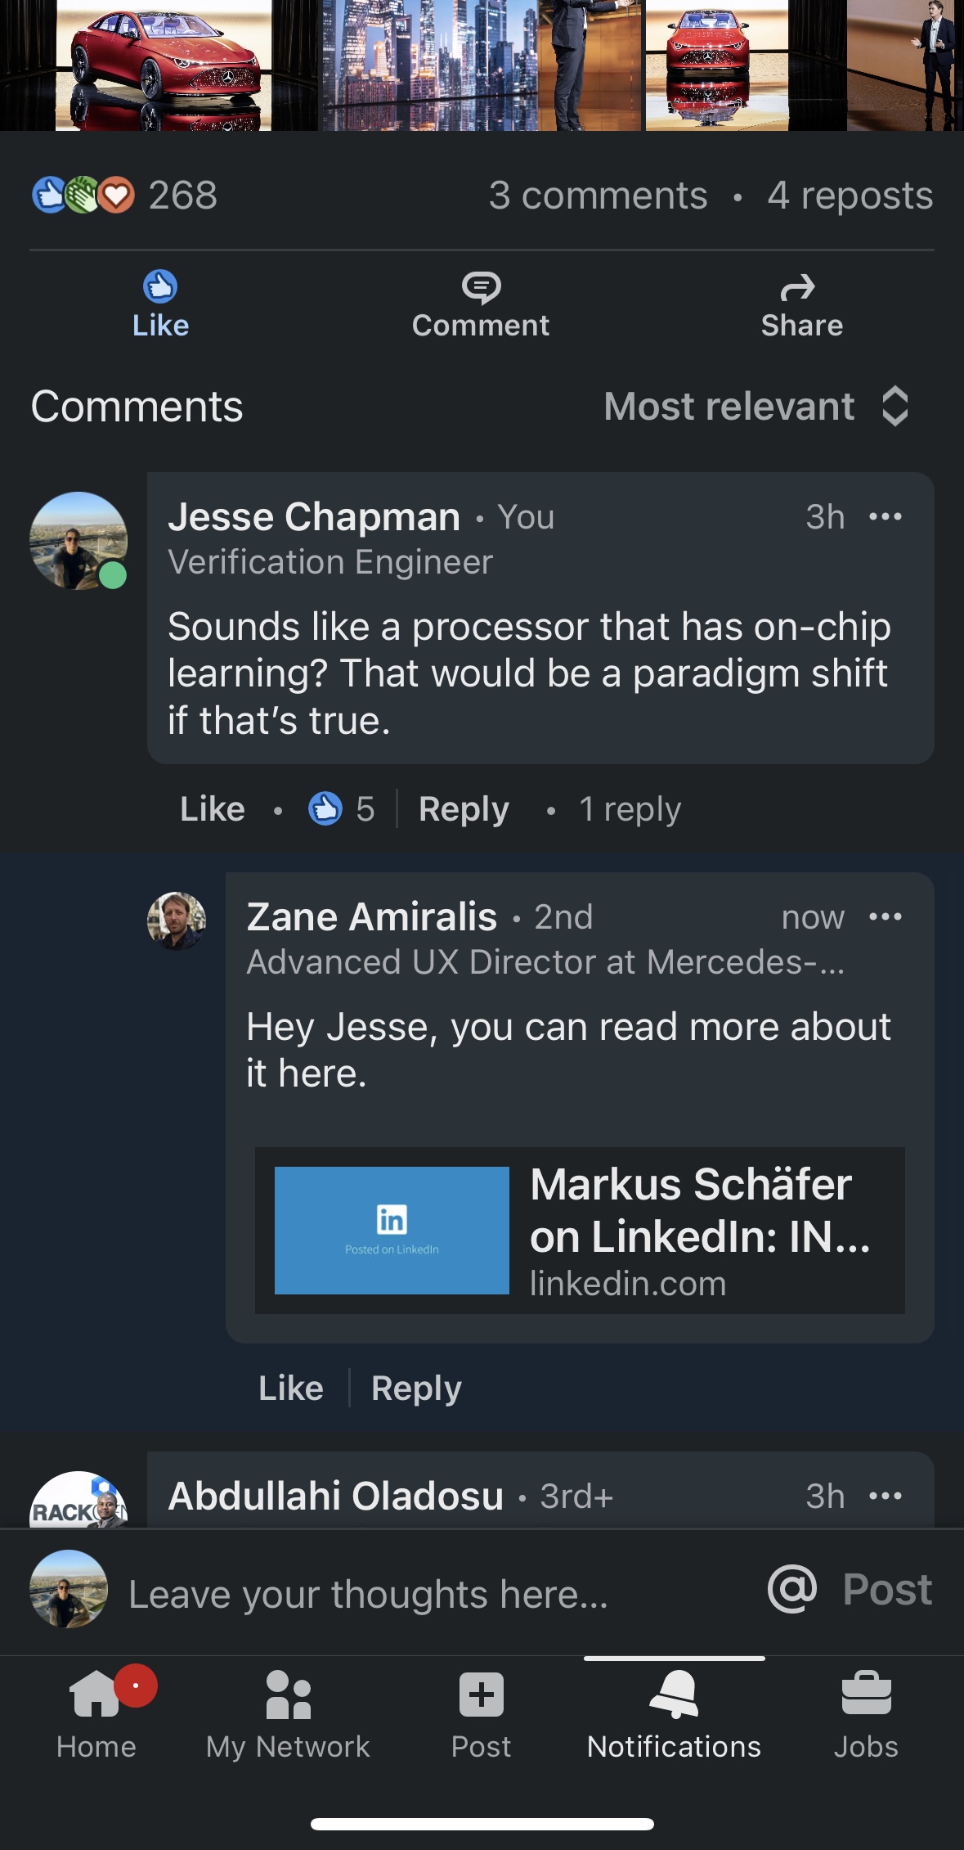Tap the red car image thumbnail
Screen dimensions: 964x1850
click(164, 65)
